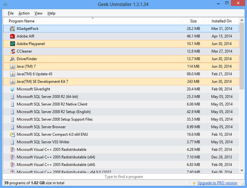Click the Adobe Playpanel green icon
This screenshot has height=188, width=247.
click(13, 44)
